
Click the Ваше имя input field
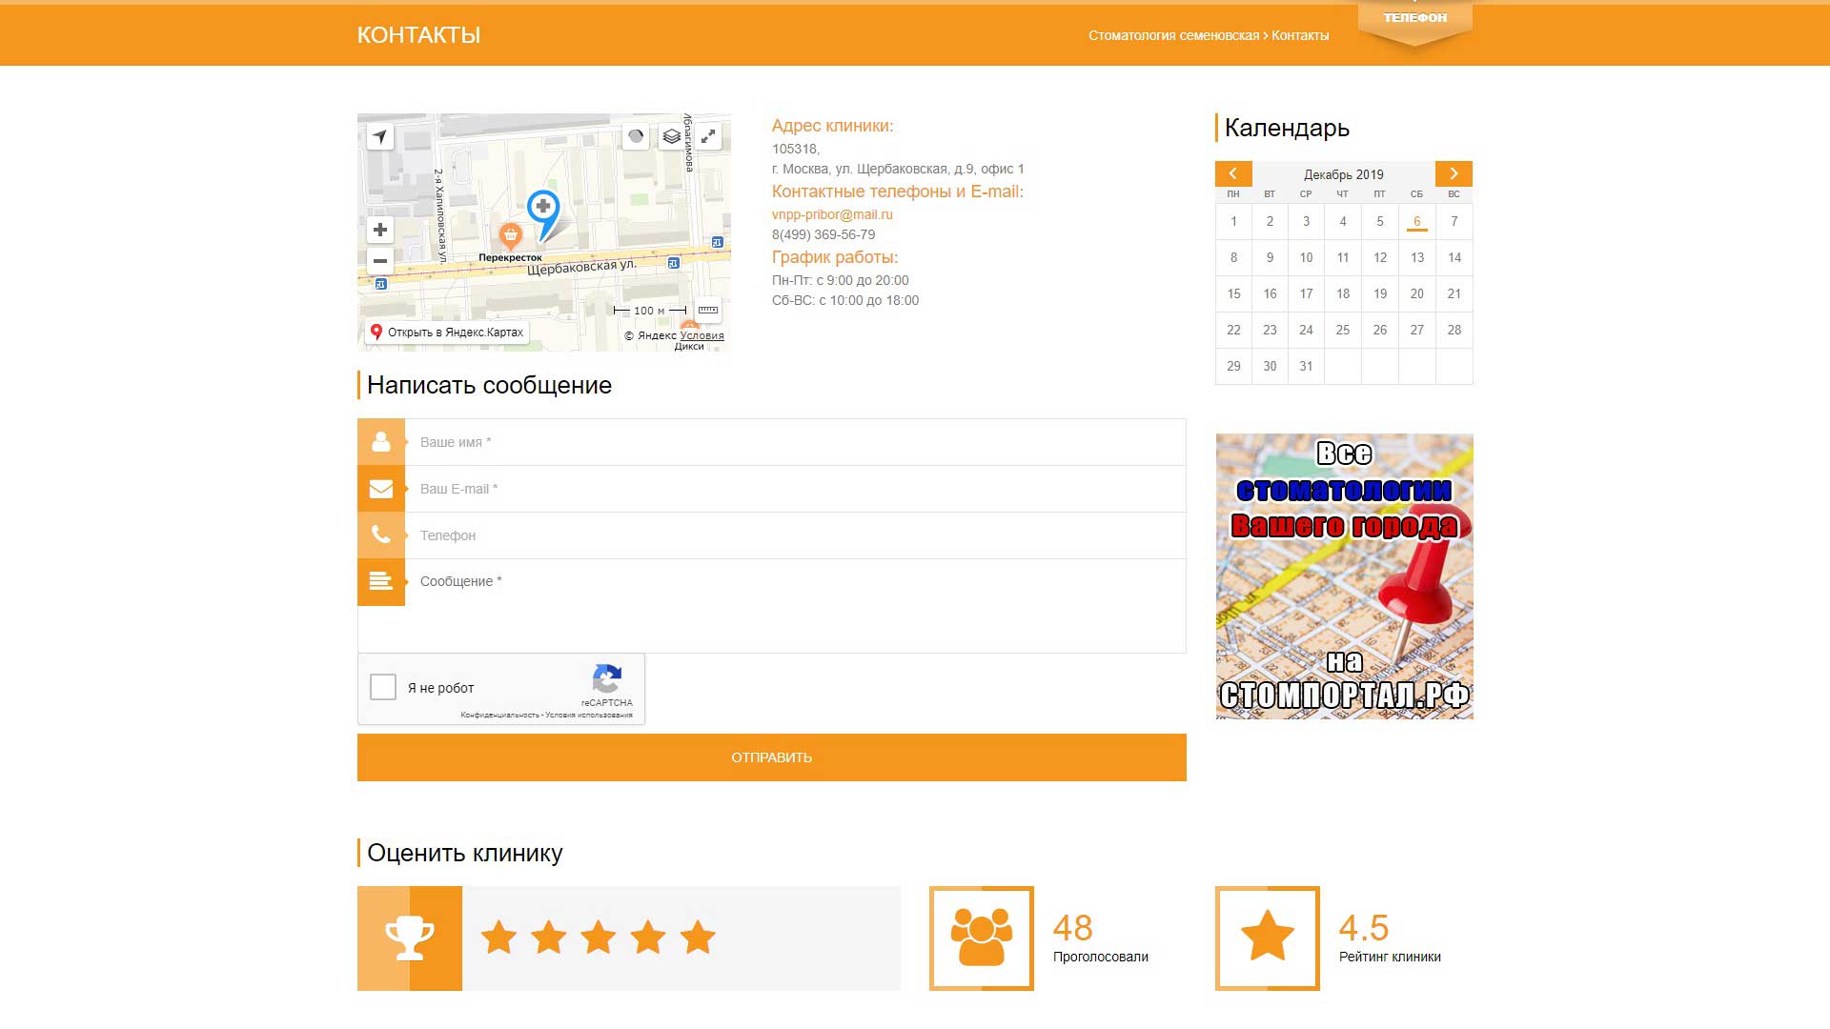click(795, 442)
